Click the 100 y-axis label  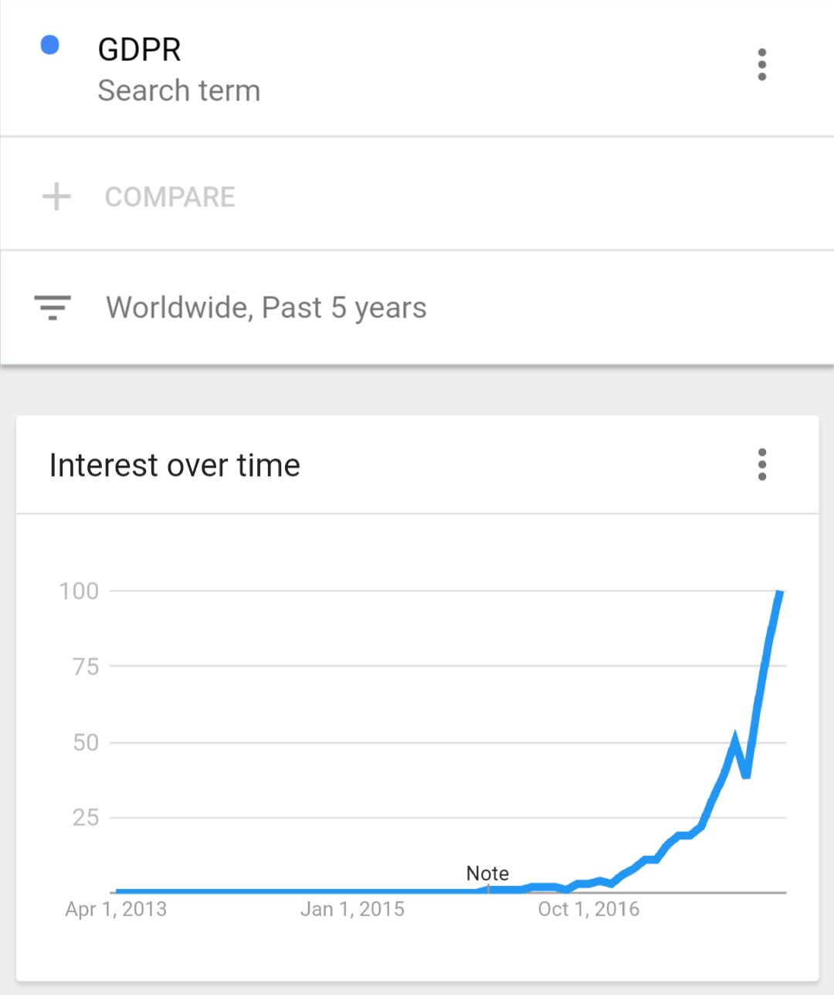click(x=79, y=591)
